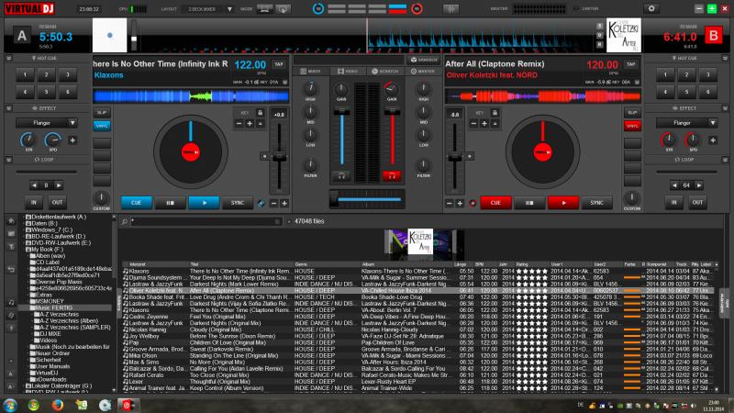Toggle the LIMITER indicator in top bar

tap(586, 8)
